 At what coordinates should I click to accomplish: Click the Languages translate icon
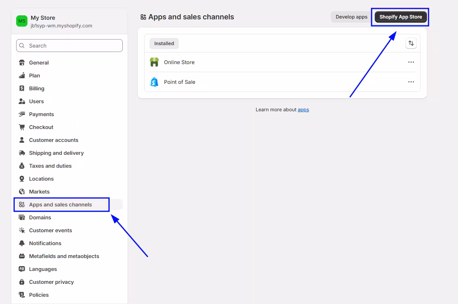[22, 269]
